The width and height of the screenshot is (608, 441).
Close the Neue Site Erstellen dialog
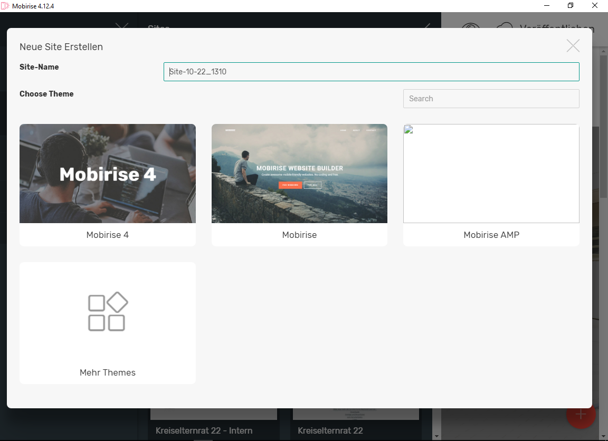[x=573, y=46]
